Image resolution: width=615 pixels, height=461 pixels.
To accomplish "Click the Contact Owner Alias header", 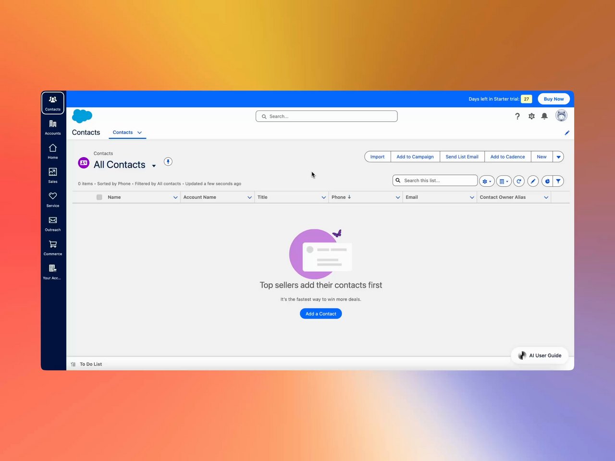I will (503, 197).
